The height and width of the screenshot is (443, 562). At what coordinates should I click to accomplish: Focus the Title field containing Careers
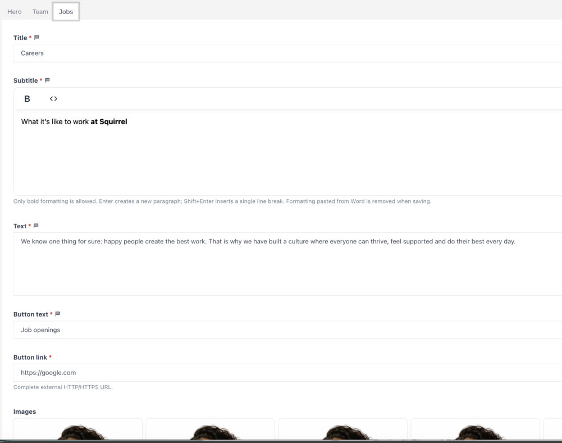pyautogui.click(x=287, y=53)
